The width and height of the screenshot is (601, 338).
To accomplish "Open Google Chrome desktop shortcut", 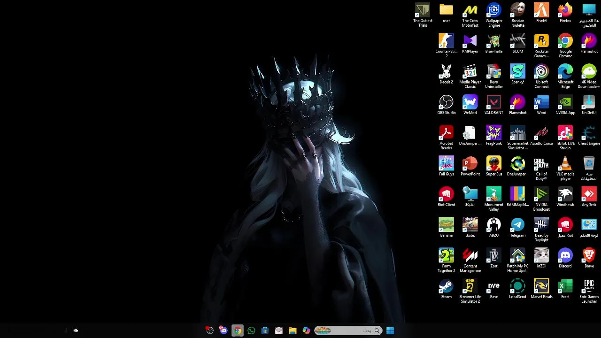I will pyautogui.click(x=565, y=46).
